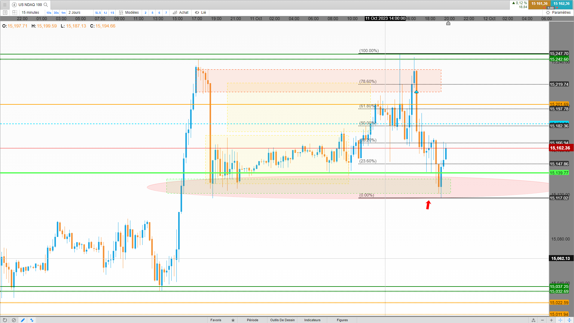The height and width of the screenshot is (323, 574).
Task: Open the hamburger menu at top-left
Action: click(4, 4)
